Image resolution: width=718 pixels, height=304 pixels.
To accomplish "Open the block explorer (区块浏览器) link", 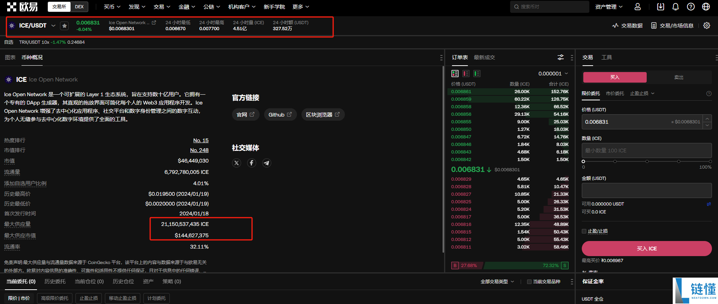I will pos(323,115).
